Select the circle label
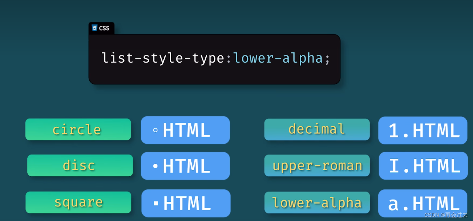Viewport: 473px width, 221px height. (x=78, y=129)
